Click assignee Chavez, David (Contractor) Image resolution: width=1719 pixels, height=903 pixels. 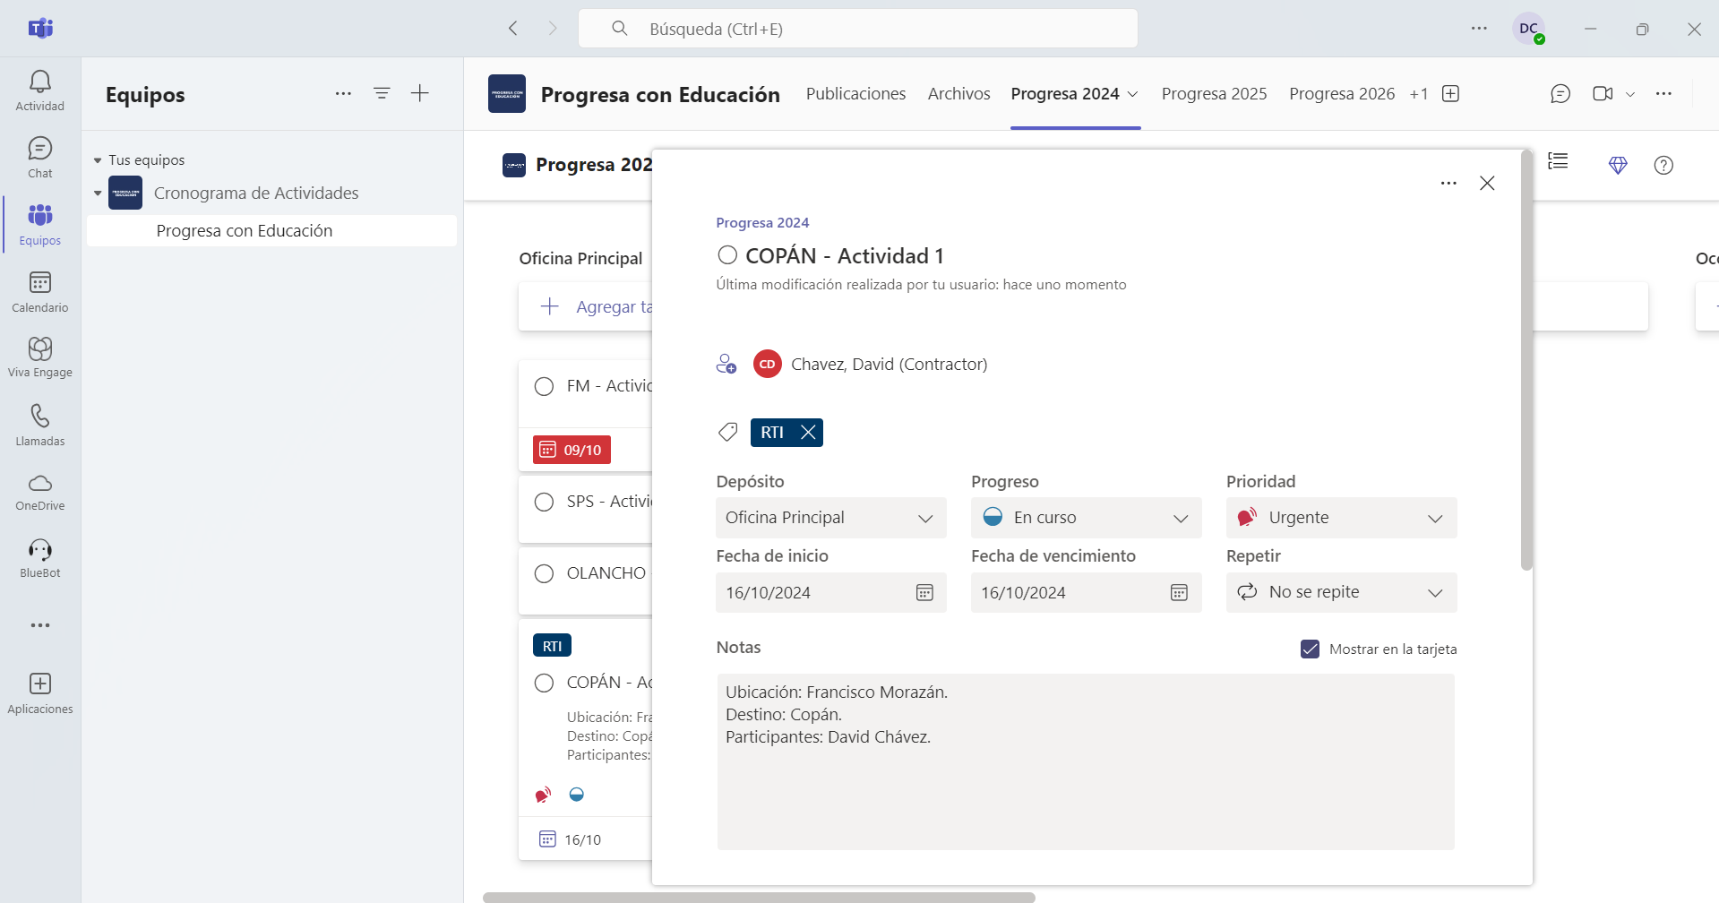click(x=870, y=364)
